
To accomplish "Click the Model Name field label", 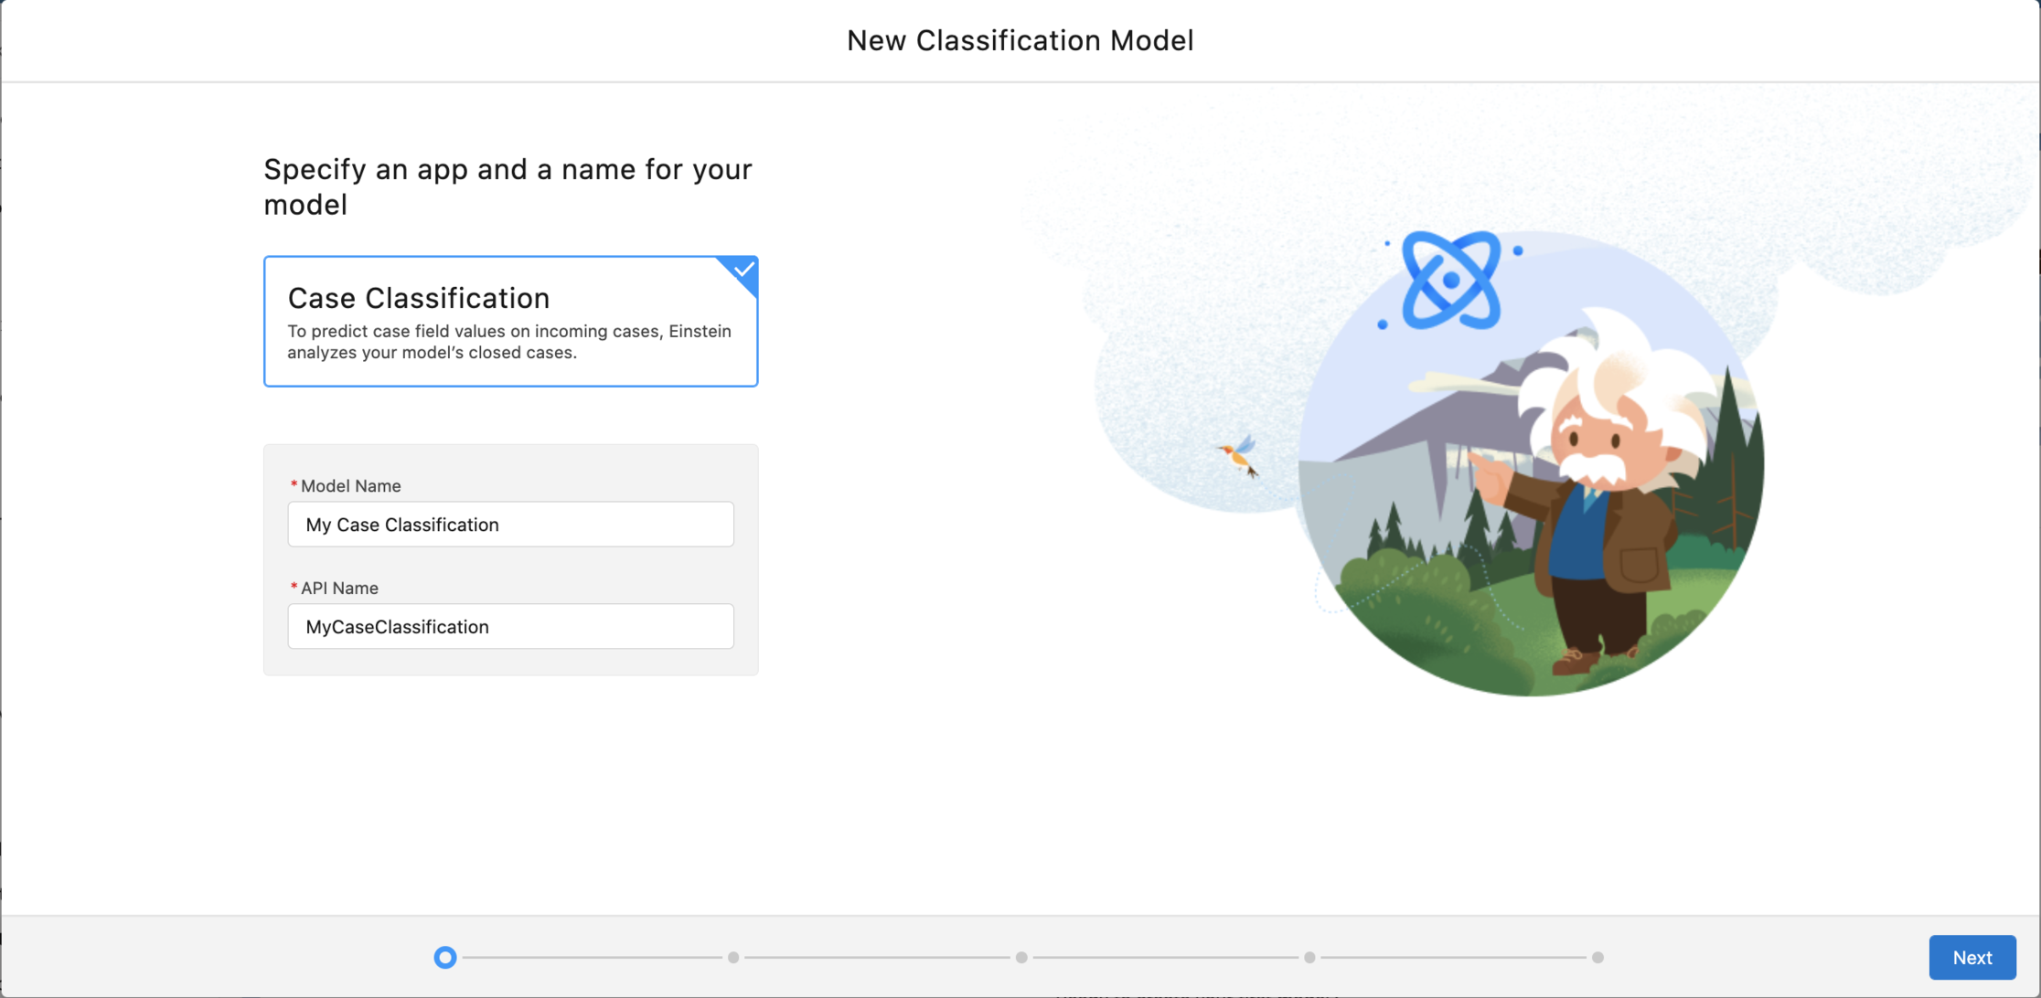I will [350, 486].
